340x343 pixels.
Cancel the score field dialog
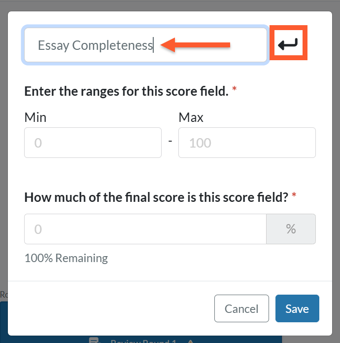click(241, 308)
